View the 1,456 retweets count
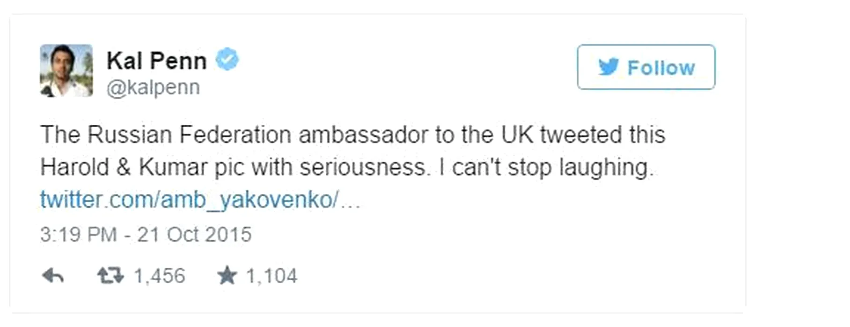 click(160, 276)
